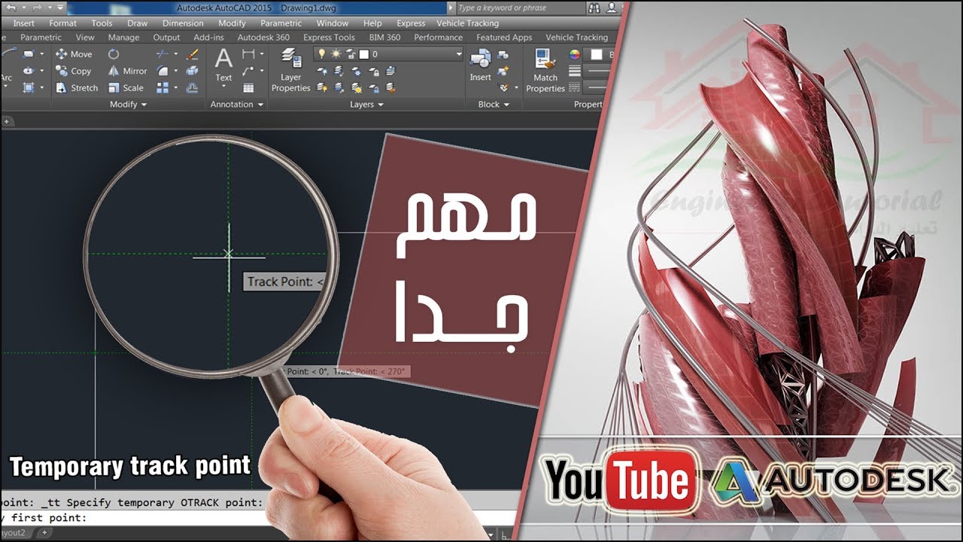Click the Match Layer icon

[390, 88]
